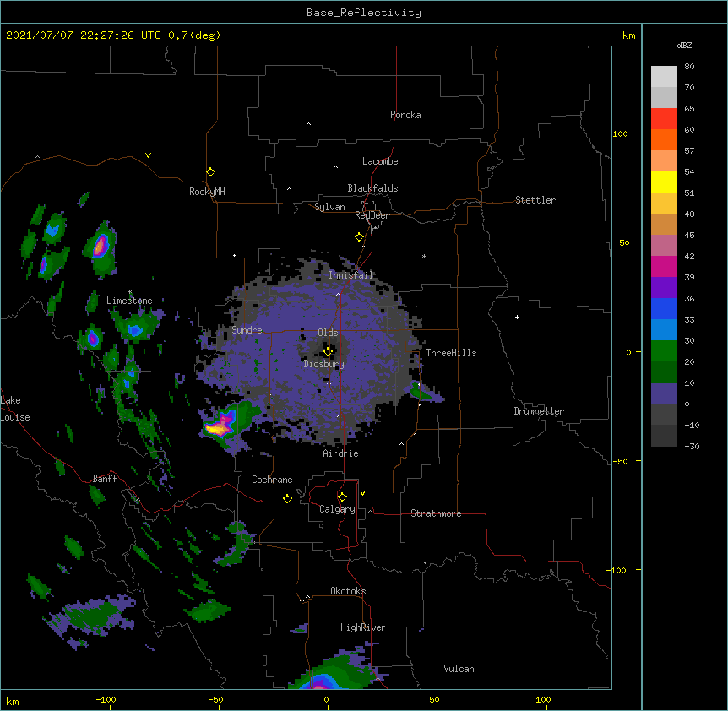728x711 pixels.
Task: Click the Base_Reflectivity title
Action: [x=364, y=13]
